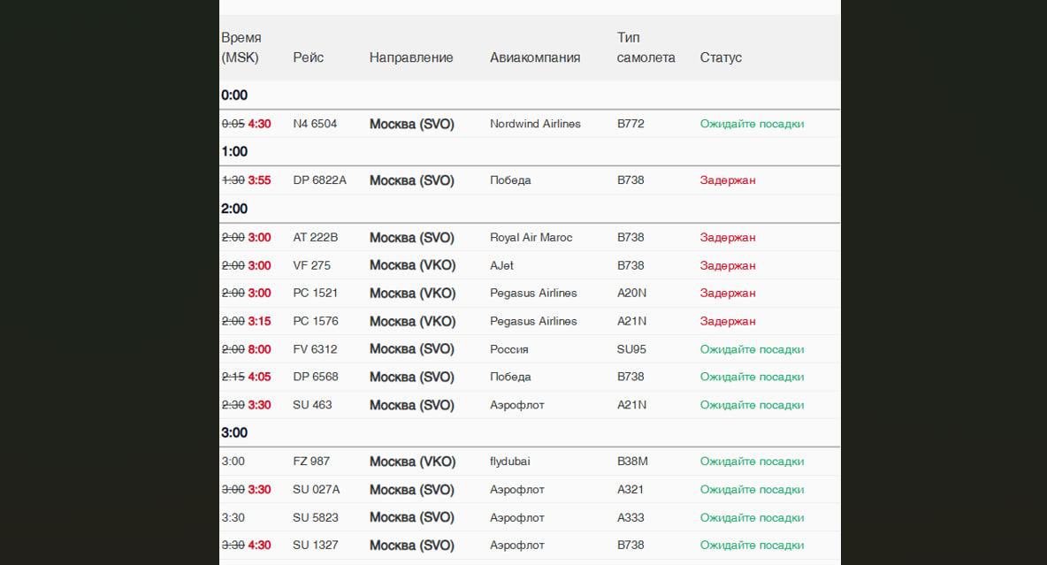Select flight number DP 6568

click(316, 377)
